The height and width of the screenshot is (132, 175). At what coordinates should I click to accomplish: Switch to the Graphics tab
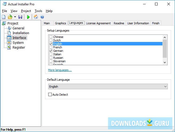[60, 23]
